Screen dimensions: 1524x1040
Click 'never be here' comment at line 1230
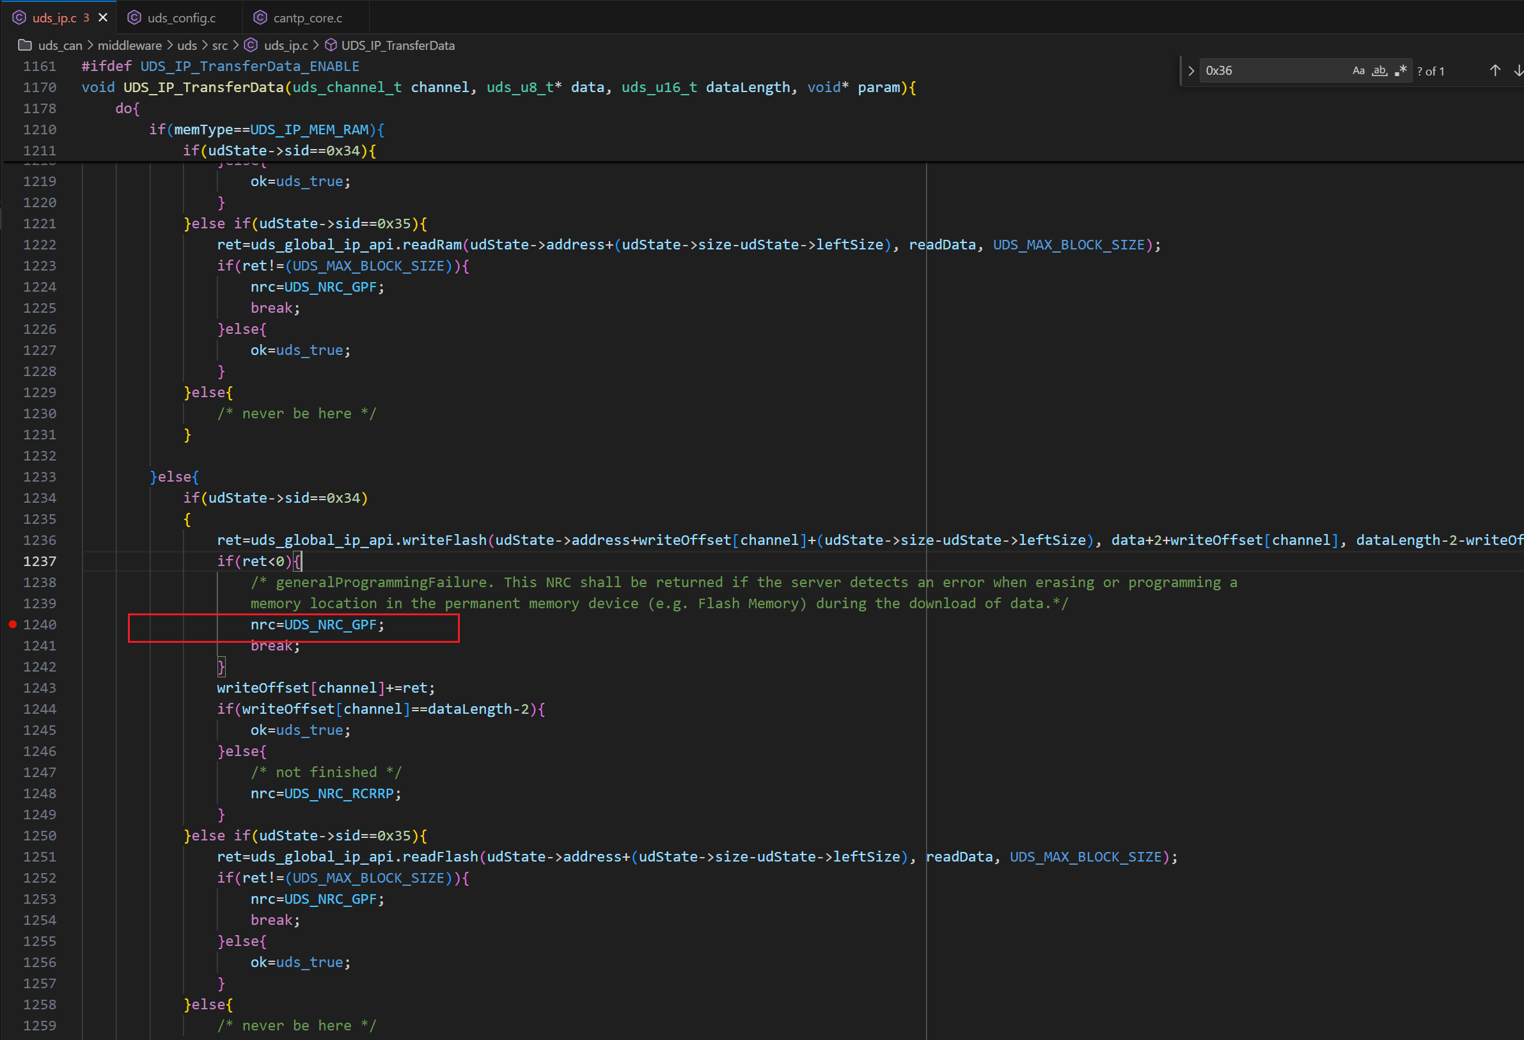point(296,414)
